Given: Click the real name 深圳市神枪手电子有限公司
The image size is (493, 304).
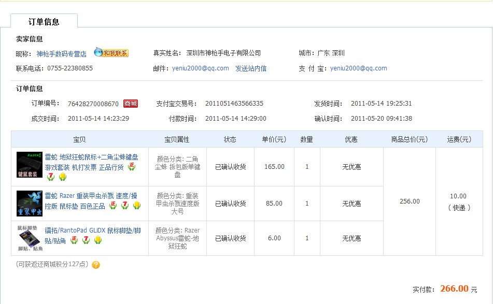Looking at the screenshot, I should [223, 53].
